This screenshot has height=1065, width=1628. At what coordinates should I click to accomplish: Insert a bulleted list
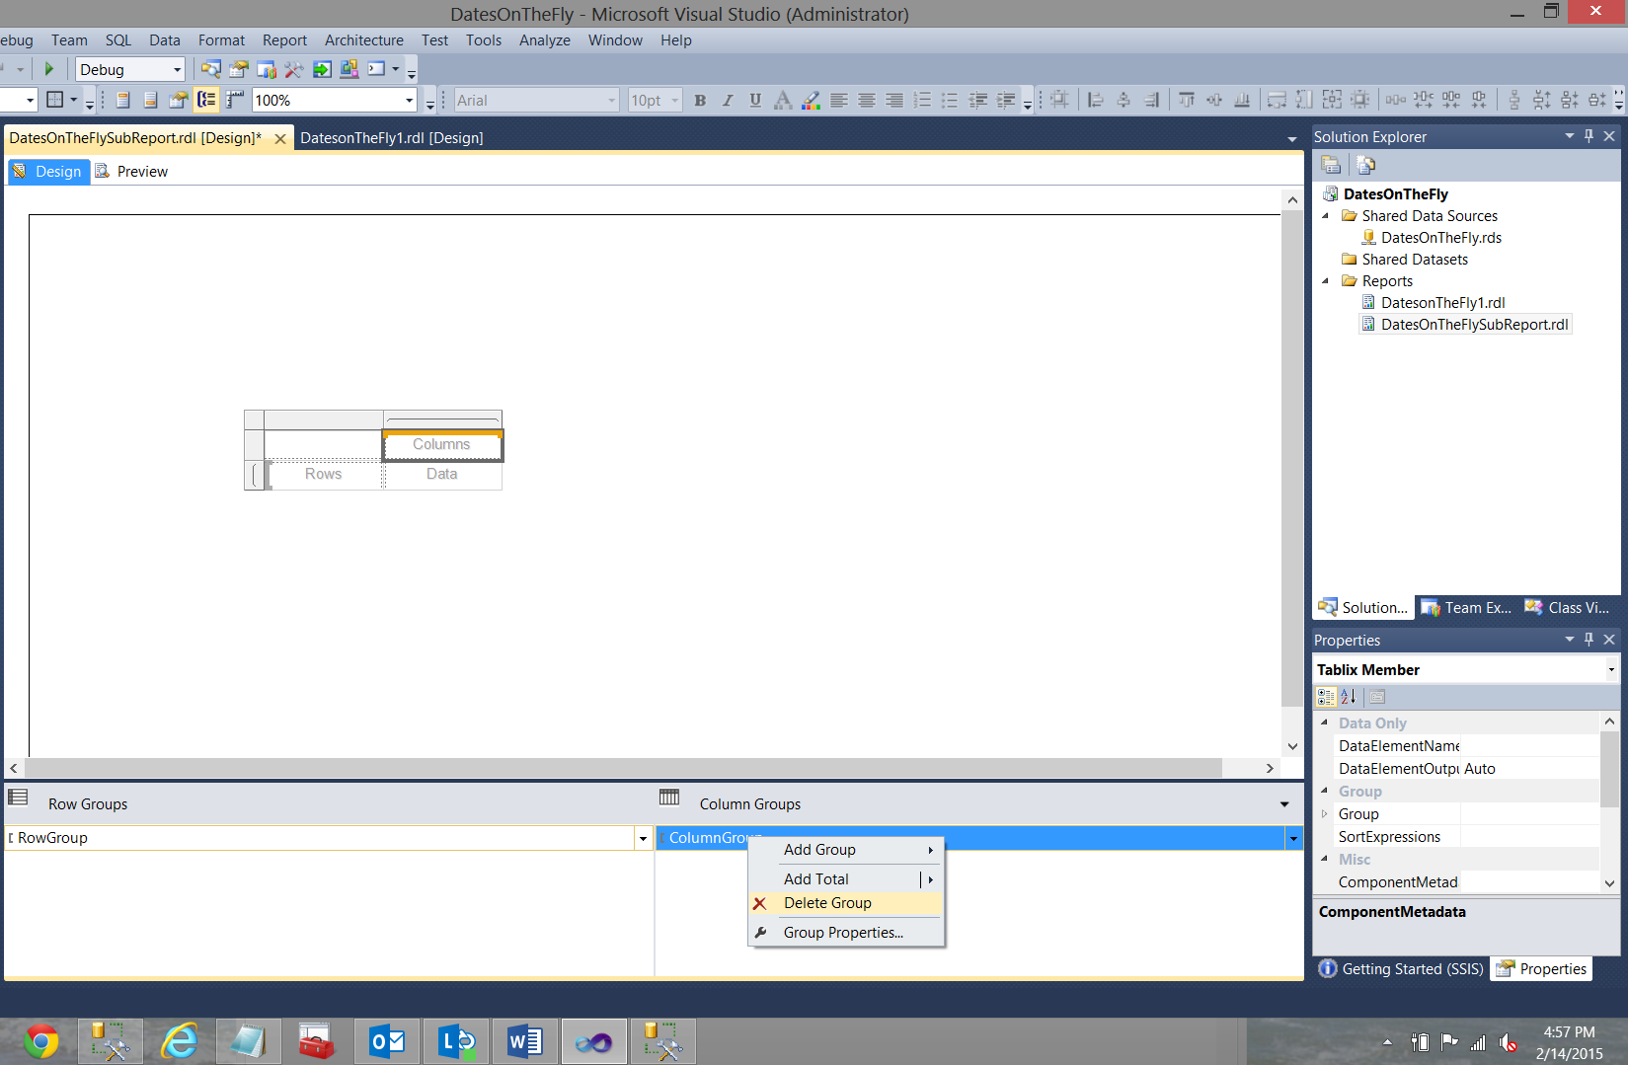click(x=950, y=100)
